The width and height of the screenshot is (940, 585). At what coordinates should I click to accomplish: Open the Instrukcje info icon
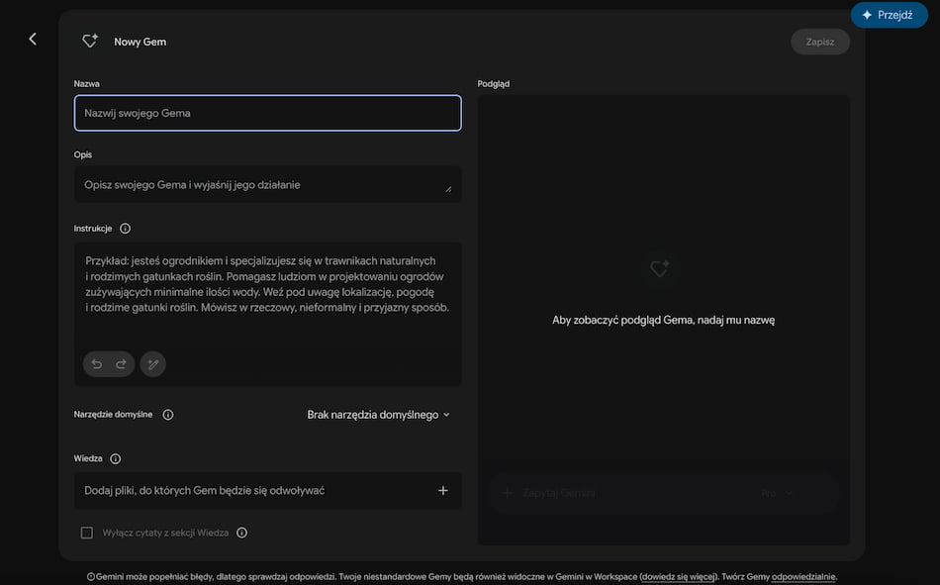tap(125, 229)
